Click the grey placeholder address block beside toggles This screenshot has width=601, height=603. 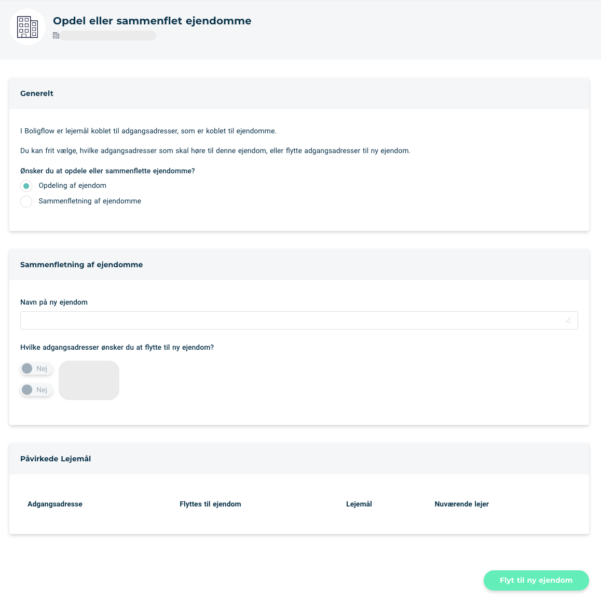pos(89,380)
